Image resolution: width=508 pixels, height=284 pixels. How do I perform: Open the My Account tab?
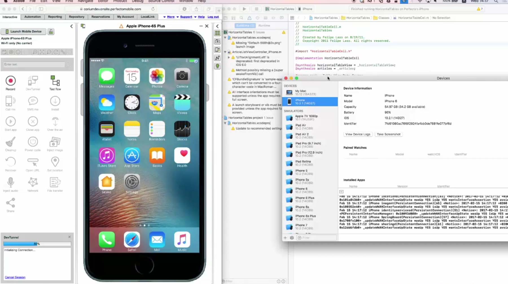click(x=126, y=17)
